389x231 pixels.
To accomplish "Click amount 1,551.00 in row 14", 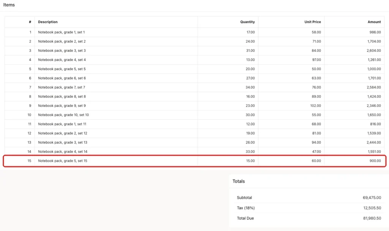I will 374,152.
